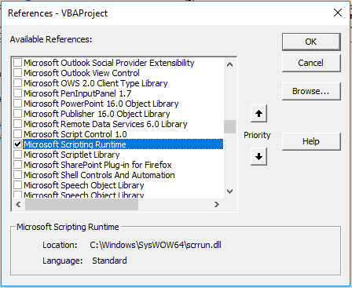Screen dimensions: 352x288
Task: Select Microsoft Scriptlet Library row text
Action: point(71,155)
